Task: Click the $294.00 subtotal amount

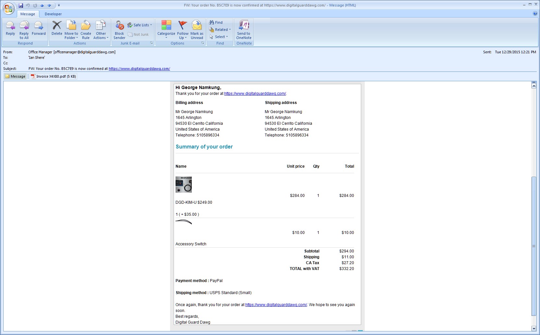Action: [347, 251]
